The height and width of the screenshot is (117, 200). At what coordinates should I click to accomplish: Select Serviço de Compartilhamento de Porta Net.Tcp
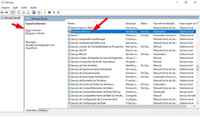pos(132,92)
